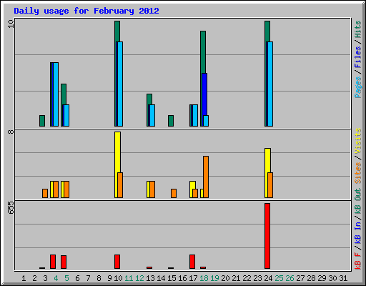Click the red kB bar for day 4
The width and height of the screenshot is (366, 286).
point(53,262)
